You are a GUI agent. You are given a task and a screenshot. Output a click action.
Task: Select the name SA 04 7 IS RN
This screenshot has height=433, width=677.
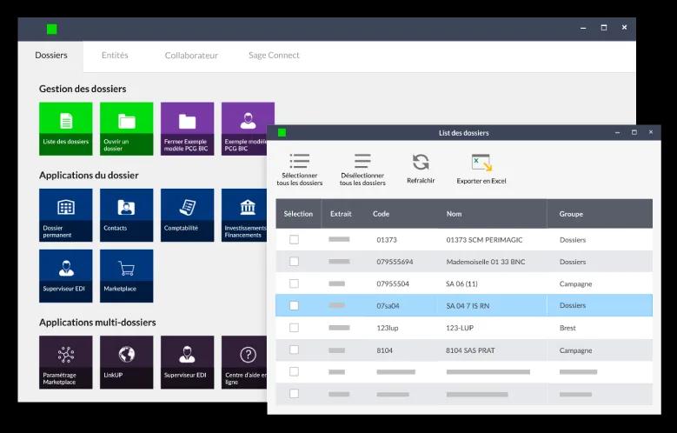pos(468,306)
